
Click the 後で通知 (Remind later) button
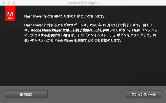coord(26,94)
